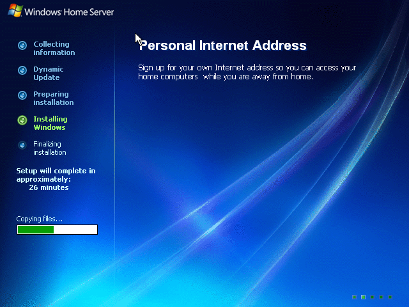Click the last slide indicator square
Viewport: 409px width, 307px height.
pyautogui.click(x=390, y=297)
